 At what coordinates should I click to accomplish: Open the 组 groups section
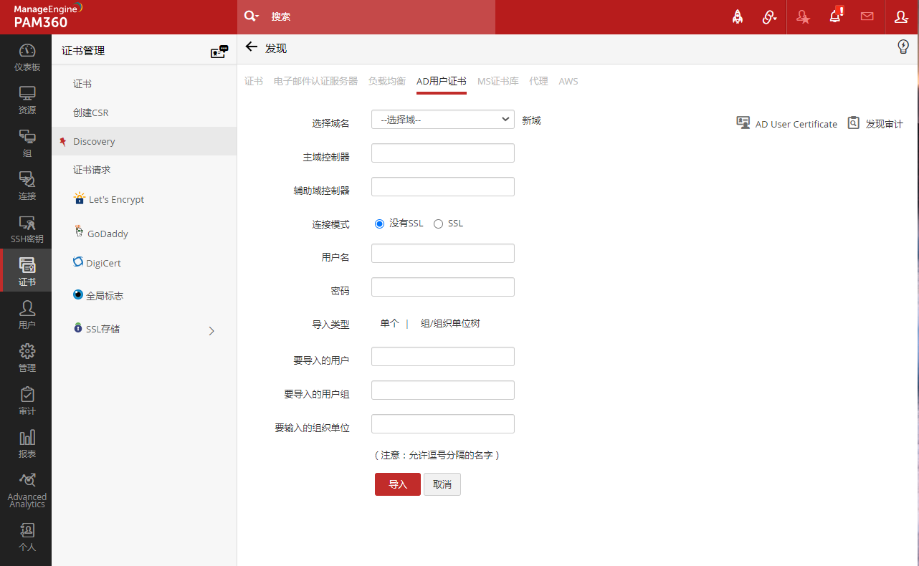click(x=27, y=143)
